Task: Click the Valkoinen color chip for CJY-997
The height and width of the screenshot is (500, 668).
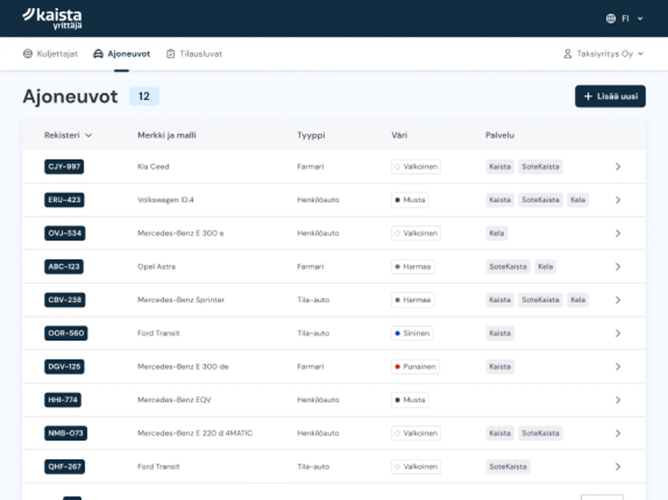Action: point(416,167)
